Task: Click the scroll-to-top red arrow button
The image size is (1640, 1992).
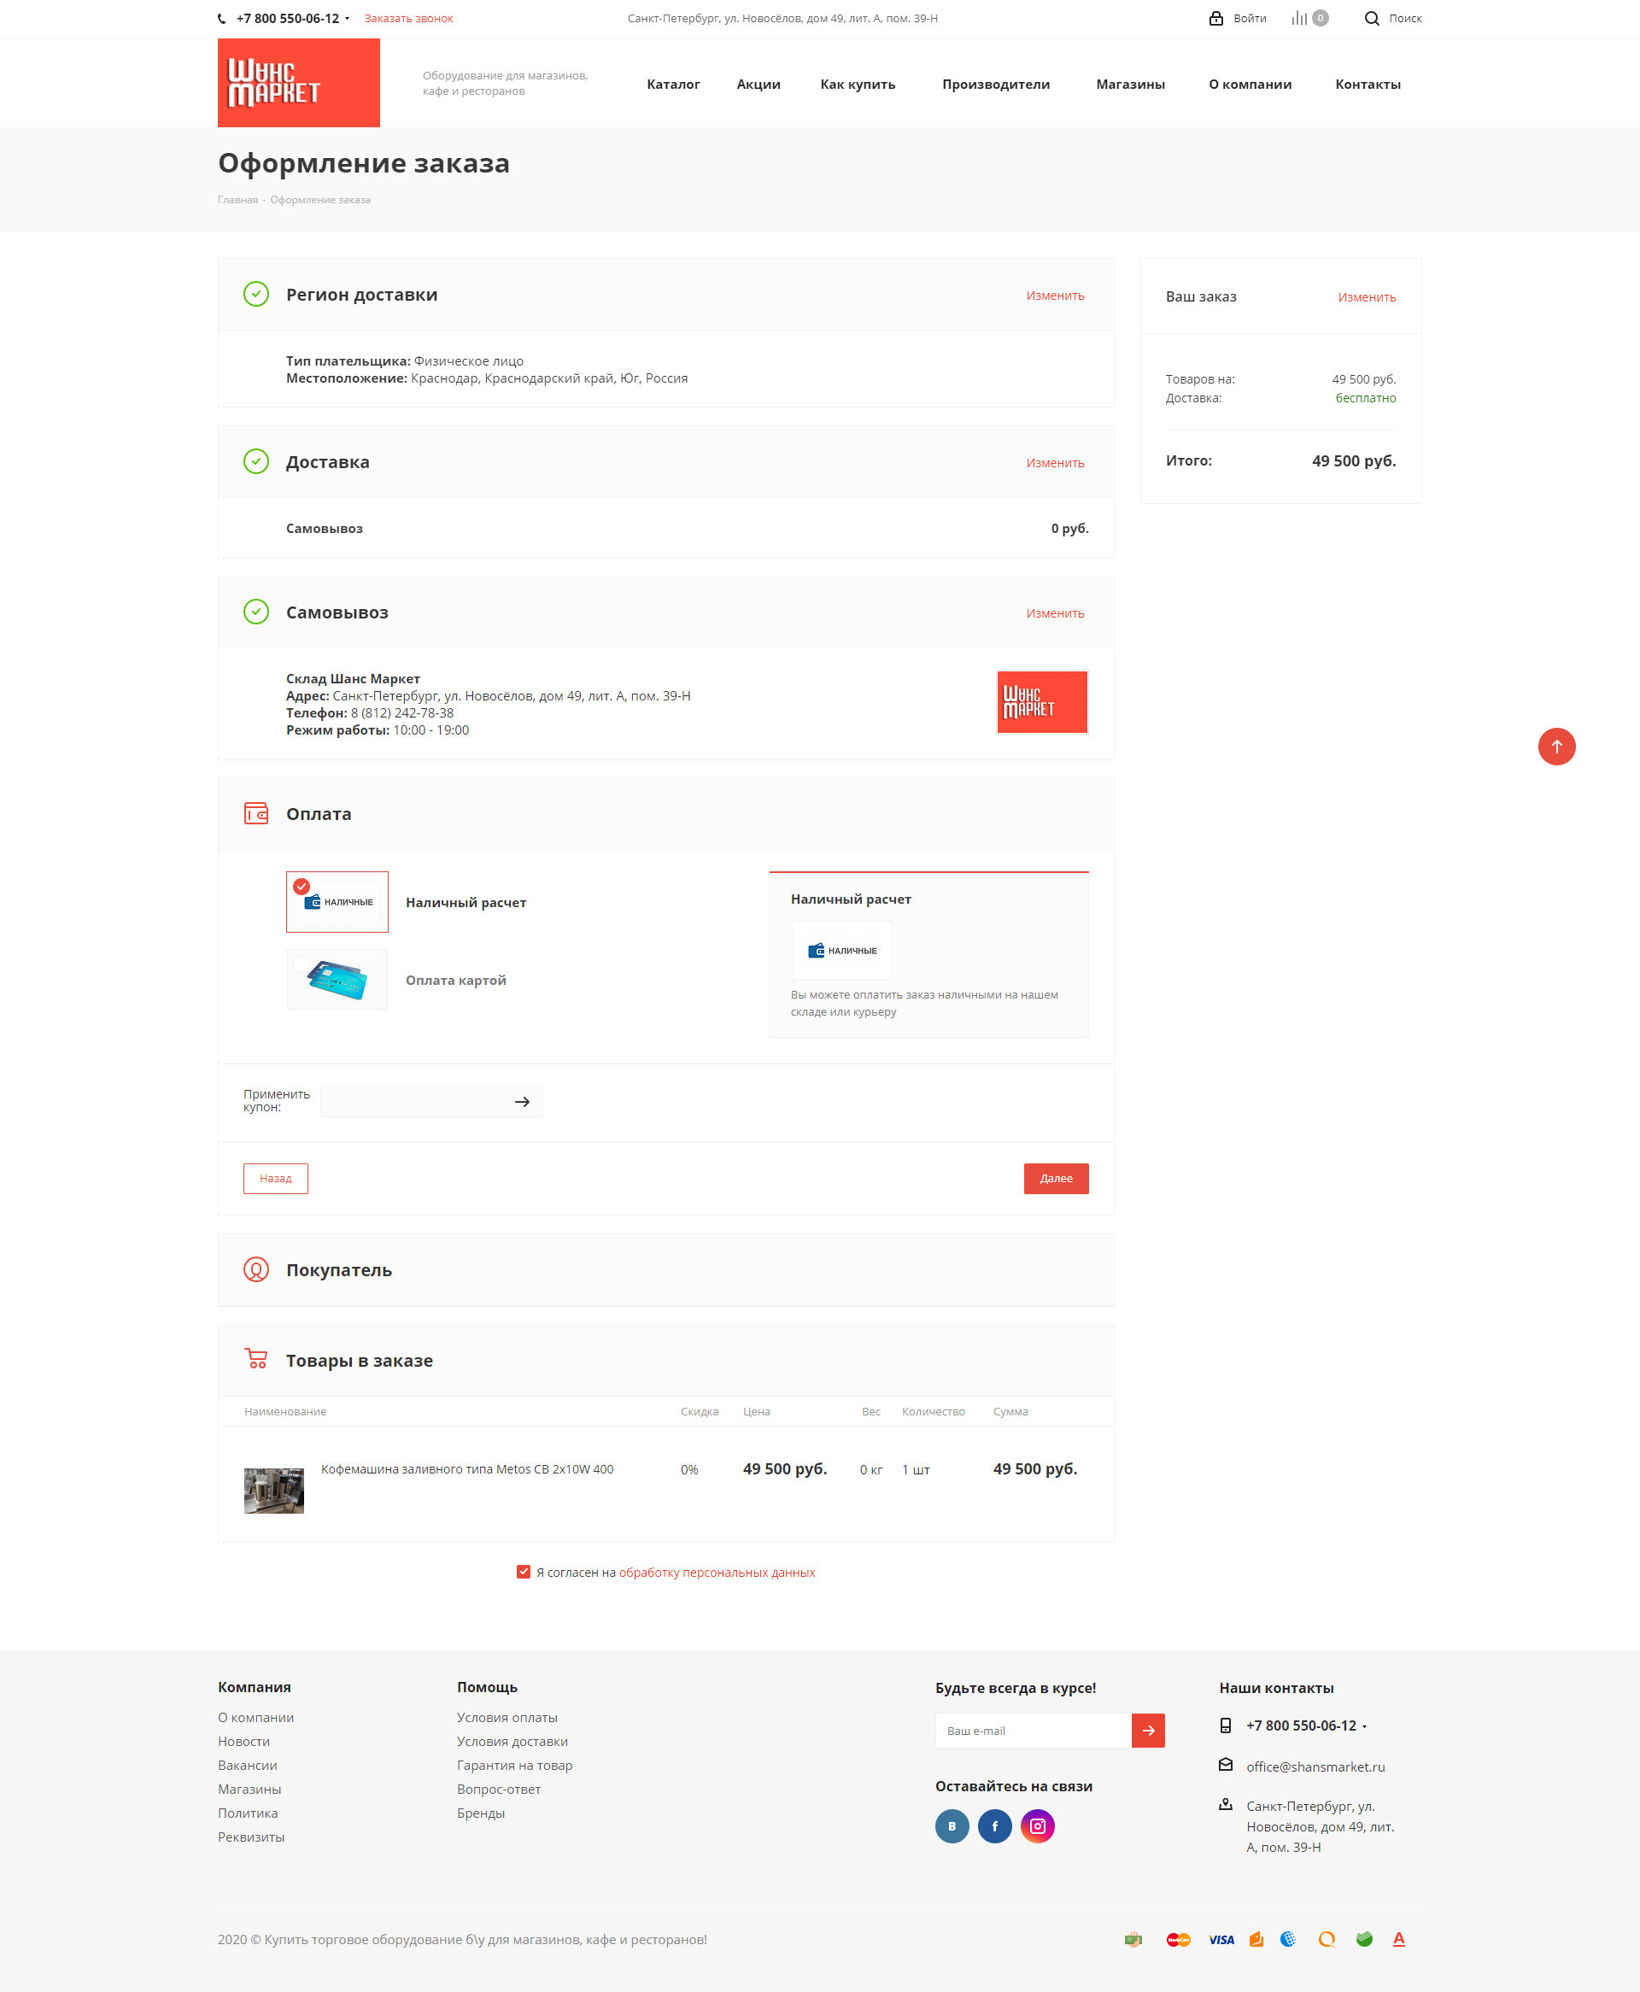Action: (1556, 747)
